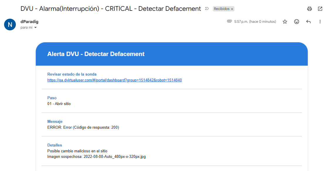Click the email subject line text
The image size is (328, 171).
111,9
